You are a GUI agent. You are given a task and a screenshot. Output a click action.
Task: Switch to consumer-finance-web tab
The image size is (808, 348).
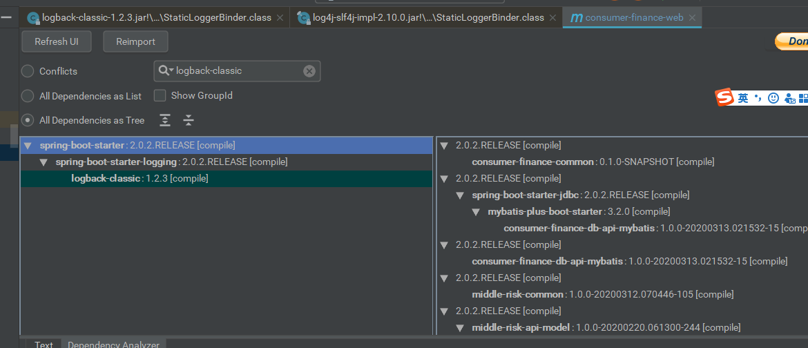click(x=633, y=17)
